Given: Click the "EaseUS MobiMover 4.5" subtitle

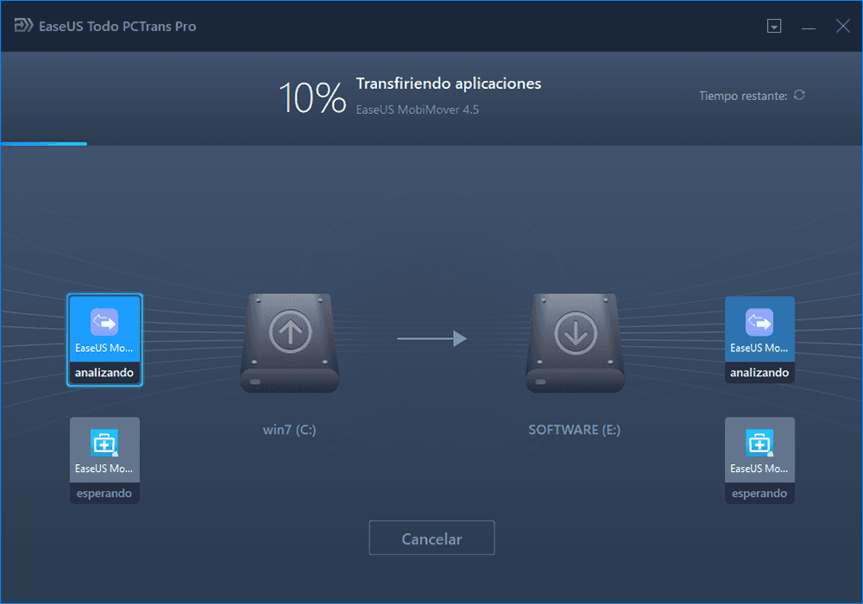Looking at the screenshot, I should [x=417, y=110].
